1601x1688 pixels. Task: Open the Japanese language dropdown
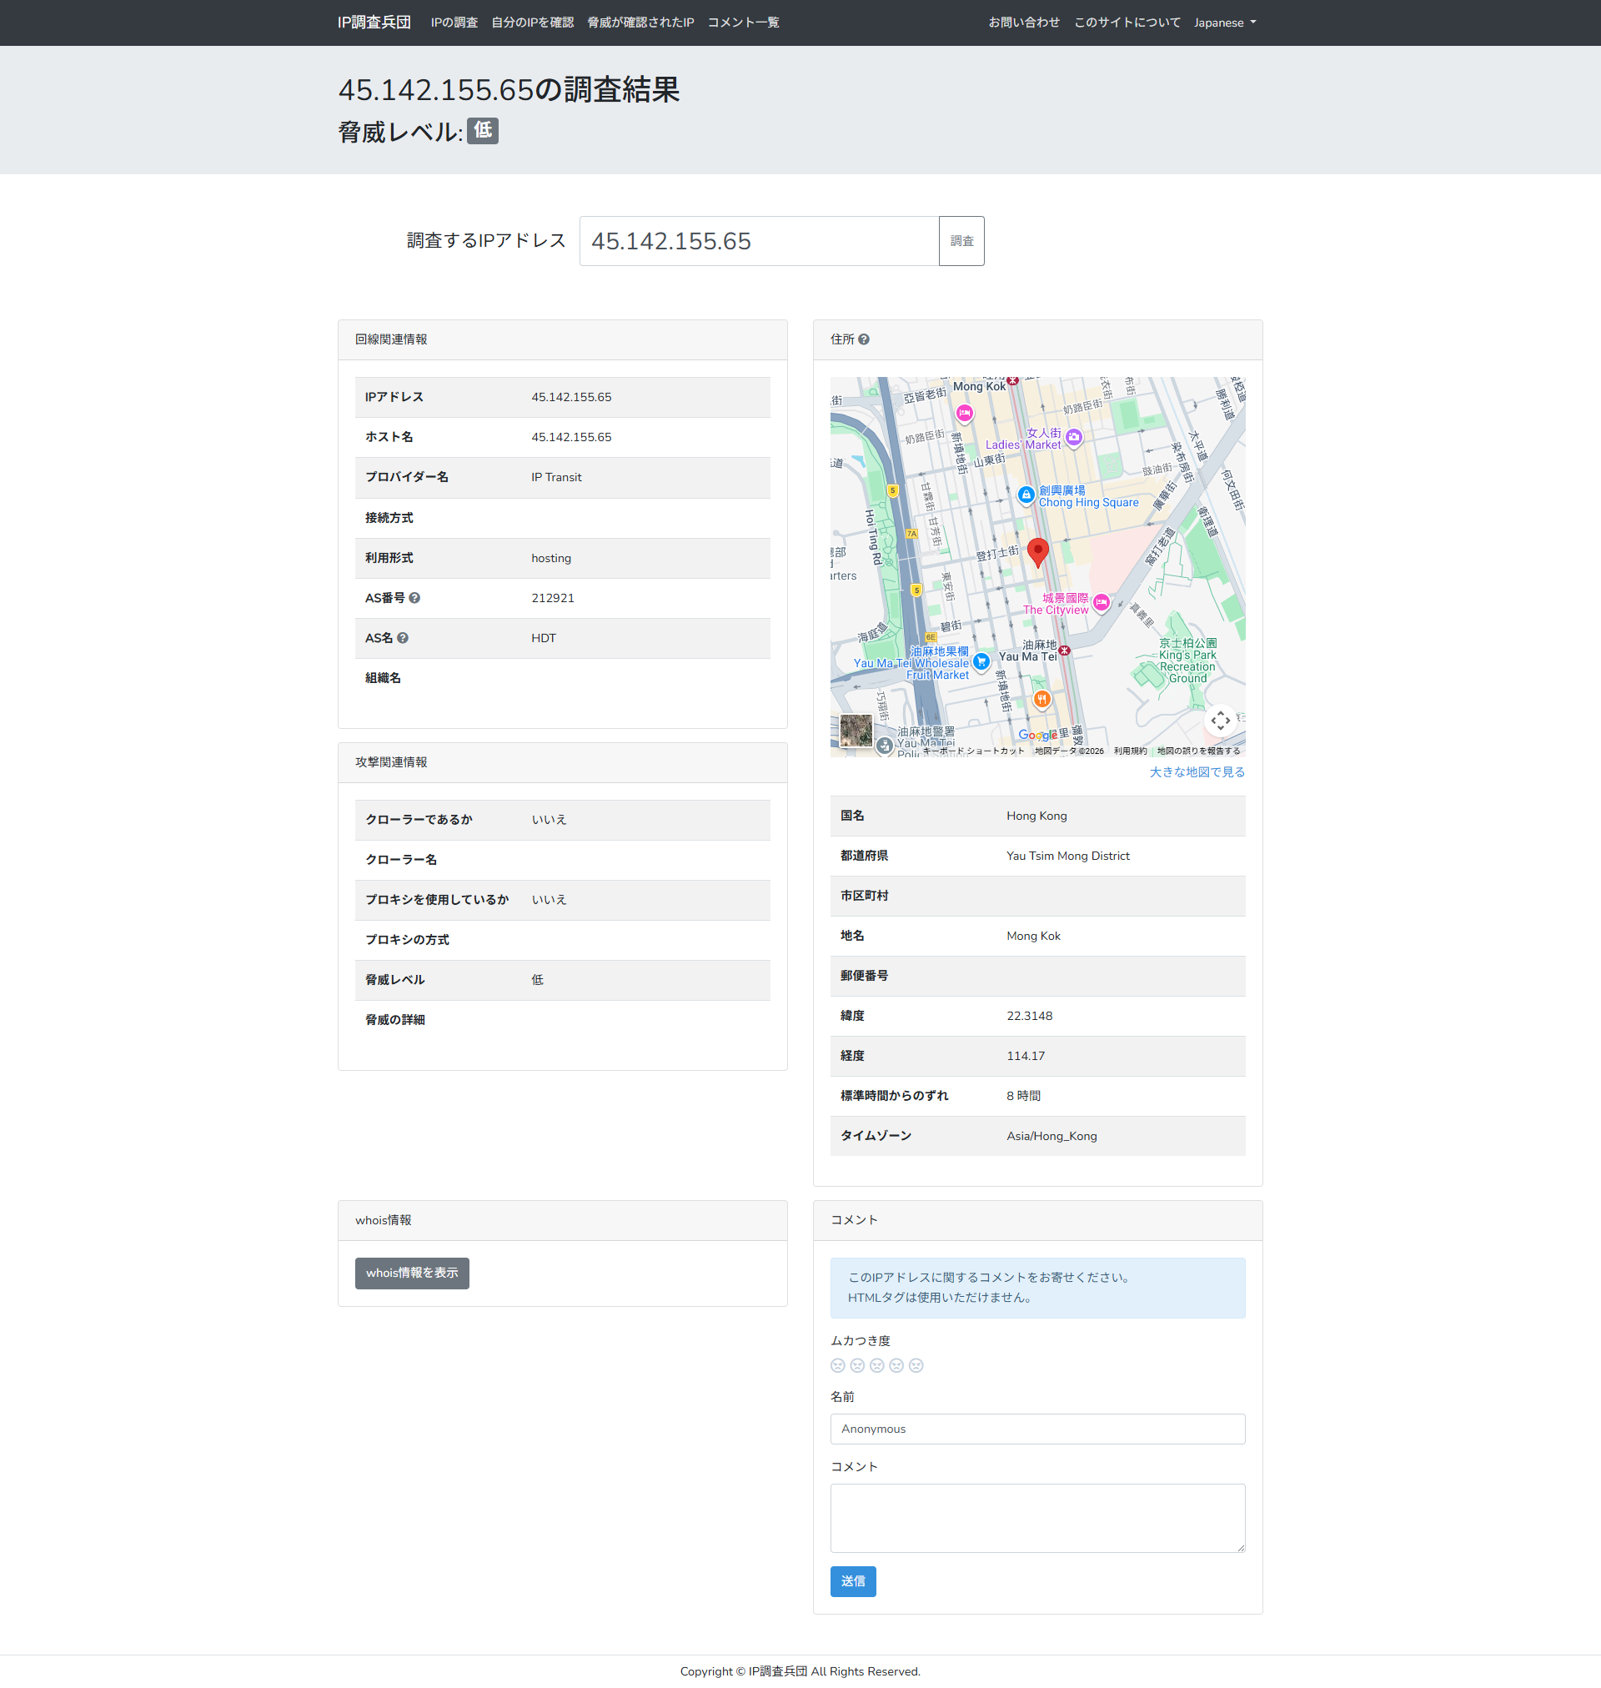click(x=1224, y=23)
